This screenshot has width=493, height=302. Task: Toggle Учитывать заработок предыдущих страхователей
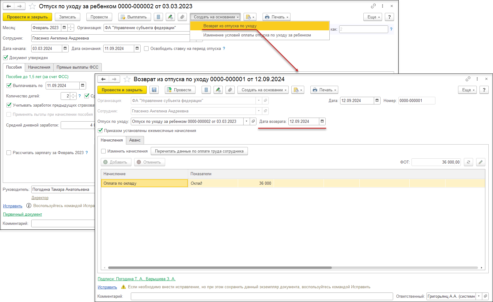tap(9, 105)
